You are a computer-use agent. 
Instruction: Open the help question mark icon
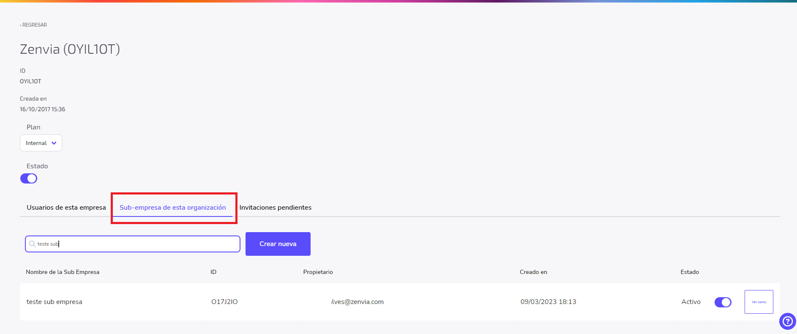pos(787,321)
